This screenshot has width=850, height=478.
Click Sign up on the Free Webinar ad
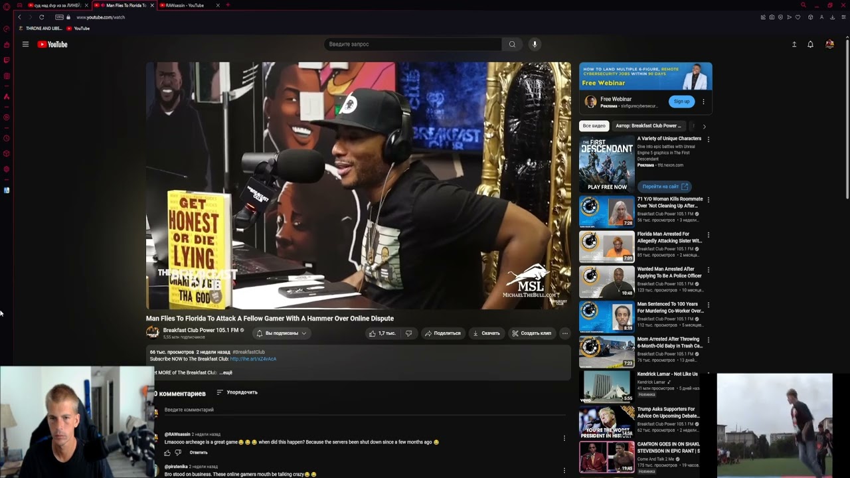click(681, 102)
